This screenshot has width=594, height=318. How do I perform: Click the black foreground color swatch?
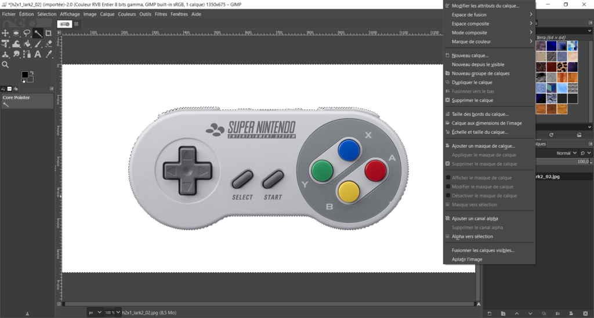click(24, 75)
